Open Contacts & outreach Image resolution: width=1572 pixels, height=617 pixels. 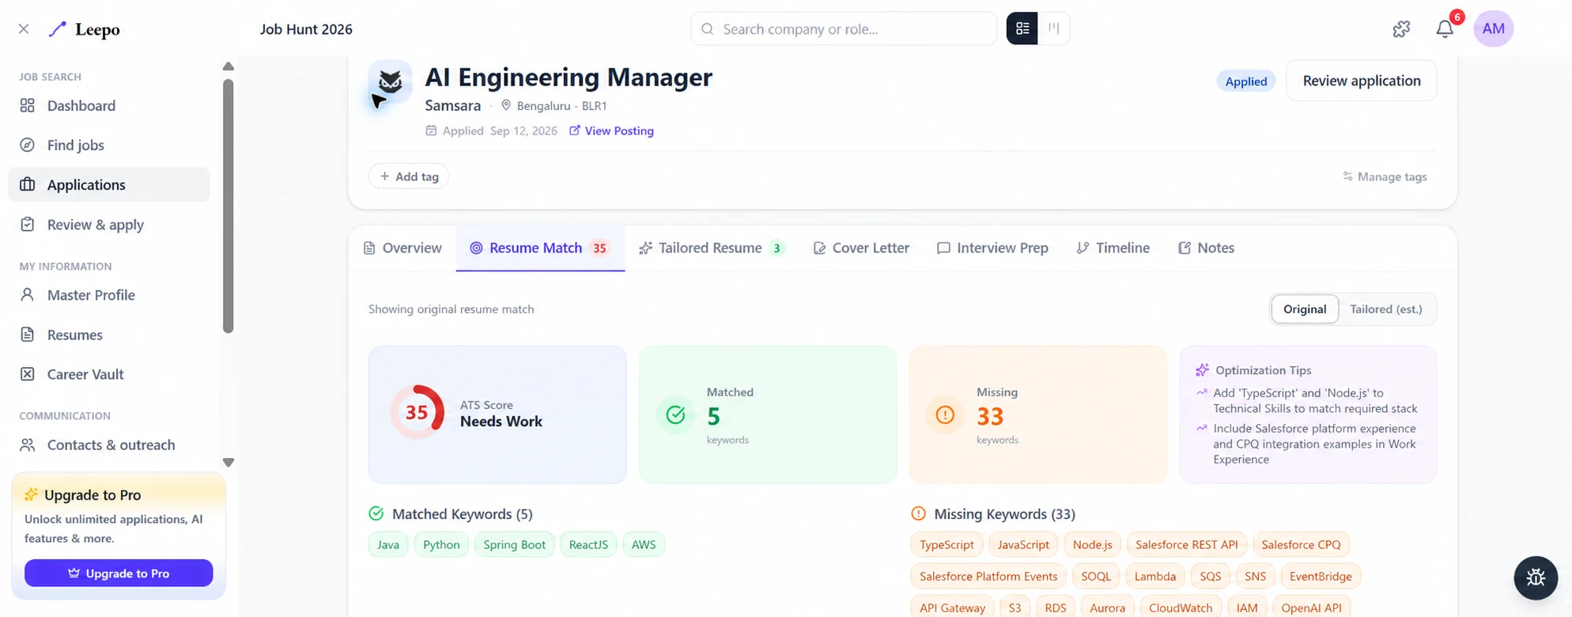109,445
